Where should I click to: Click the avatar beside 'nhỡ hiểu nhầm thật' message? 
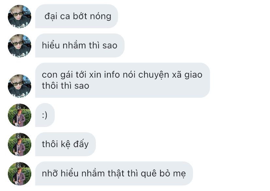click(x=20, y=174)
